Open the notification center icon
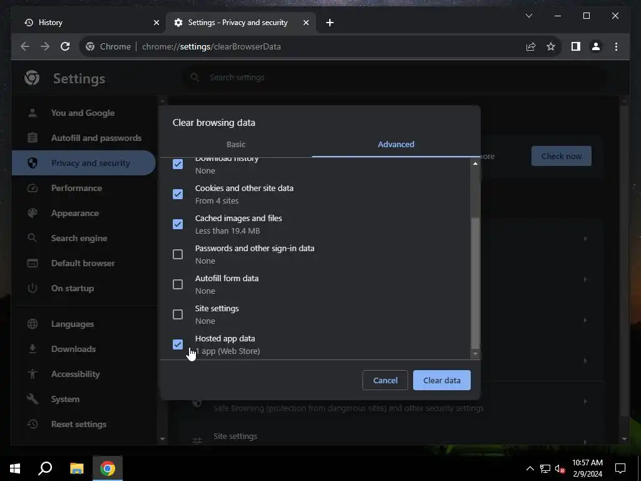 [x=620, y=468]
